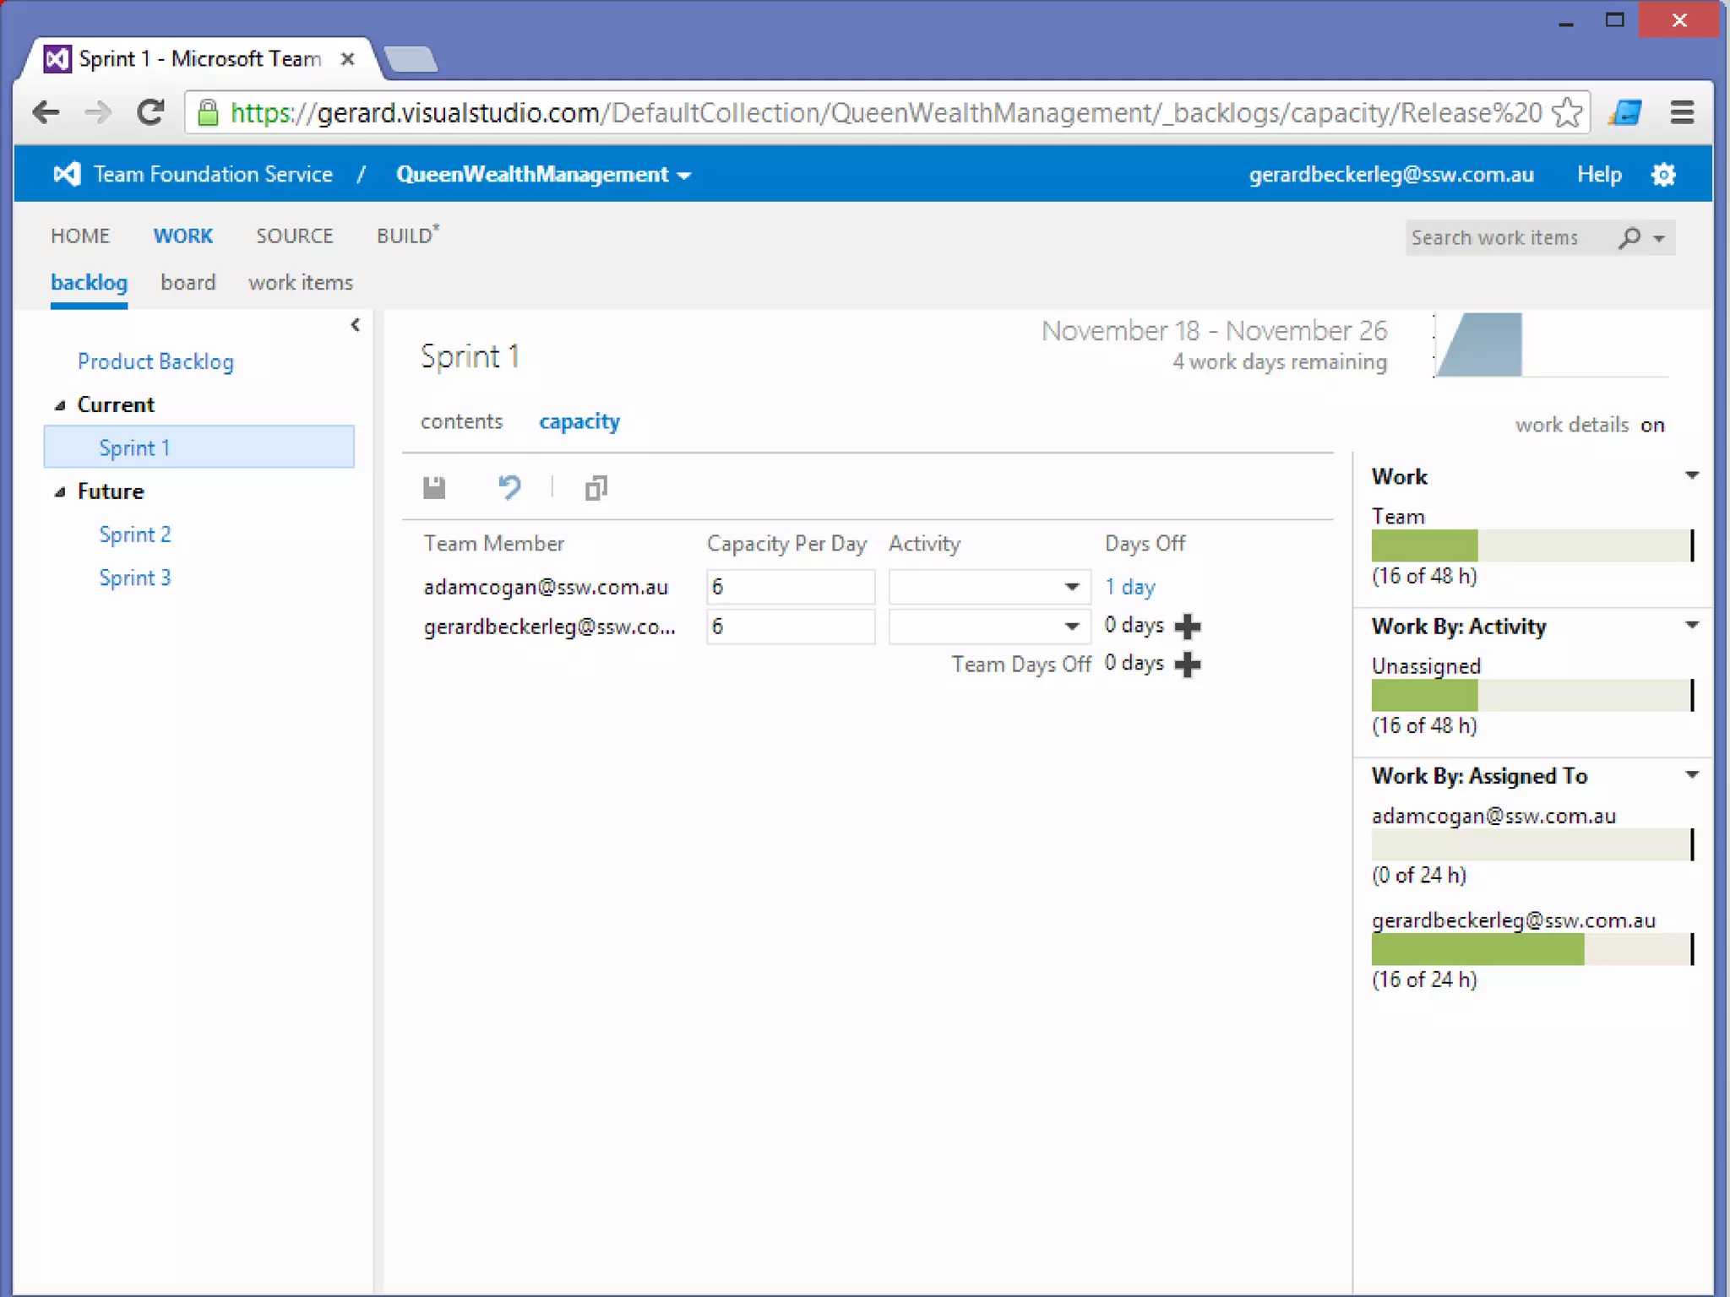Collapse the Work By: Activity section

click(1691, 626)
